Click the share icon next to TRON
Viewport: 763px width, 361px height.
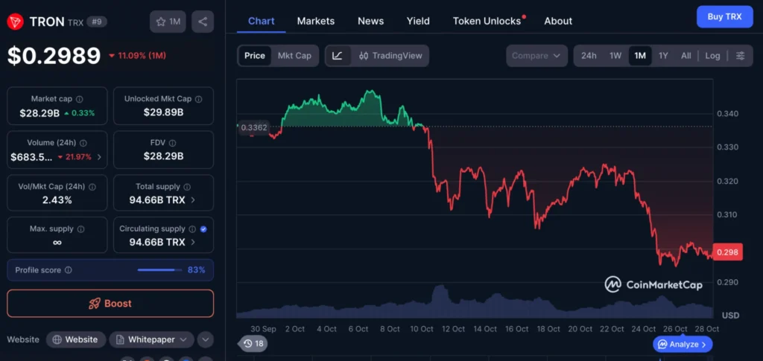(x=202, y=22)
